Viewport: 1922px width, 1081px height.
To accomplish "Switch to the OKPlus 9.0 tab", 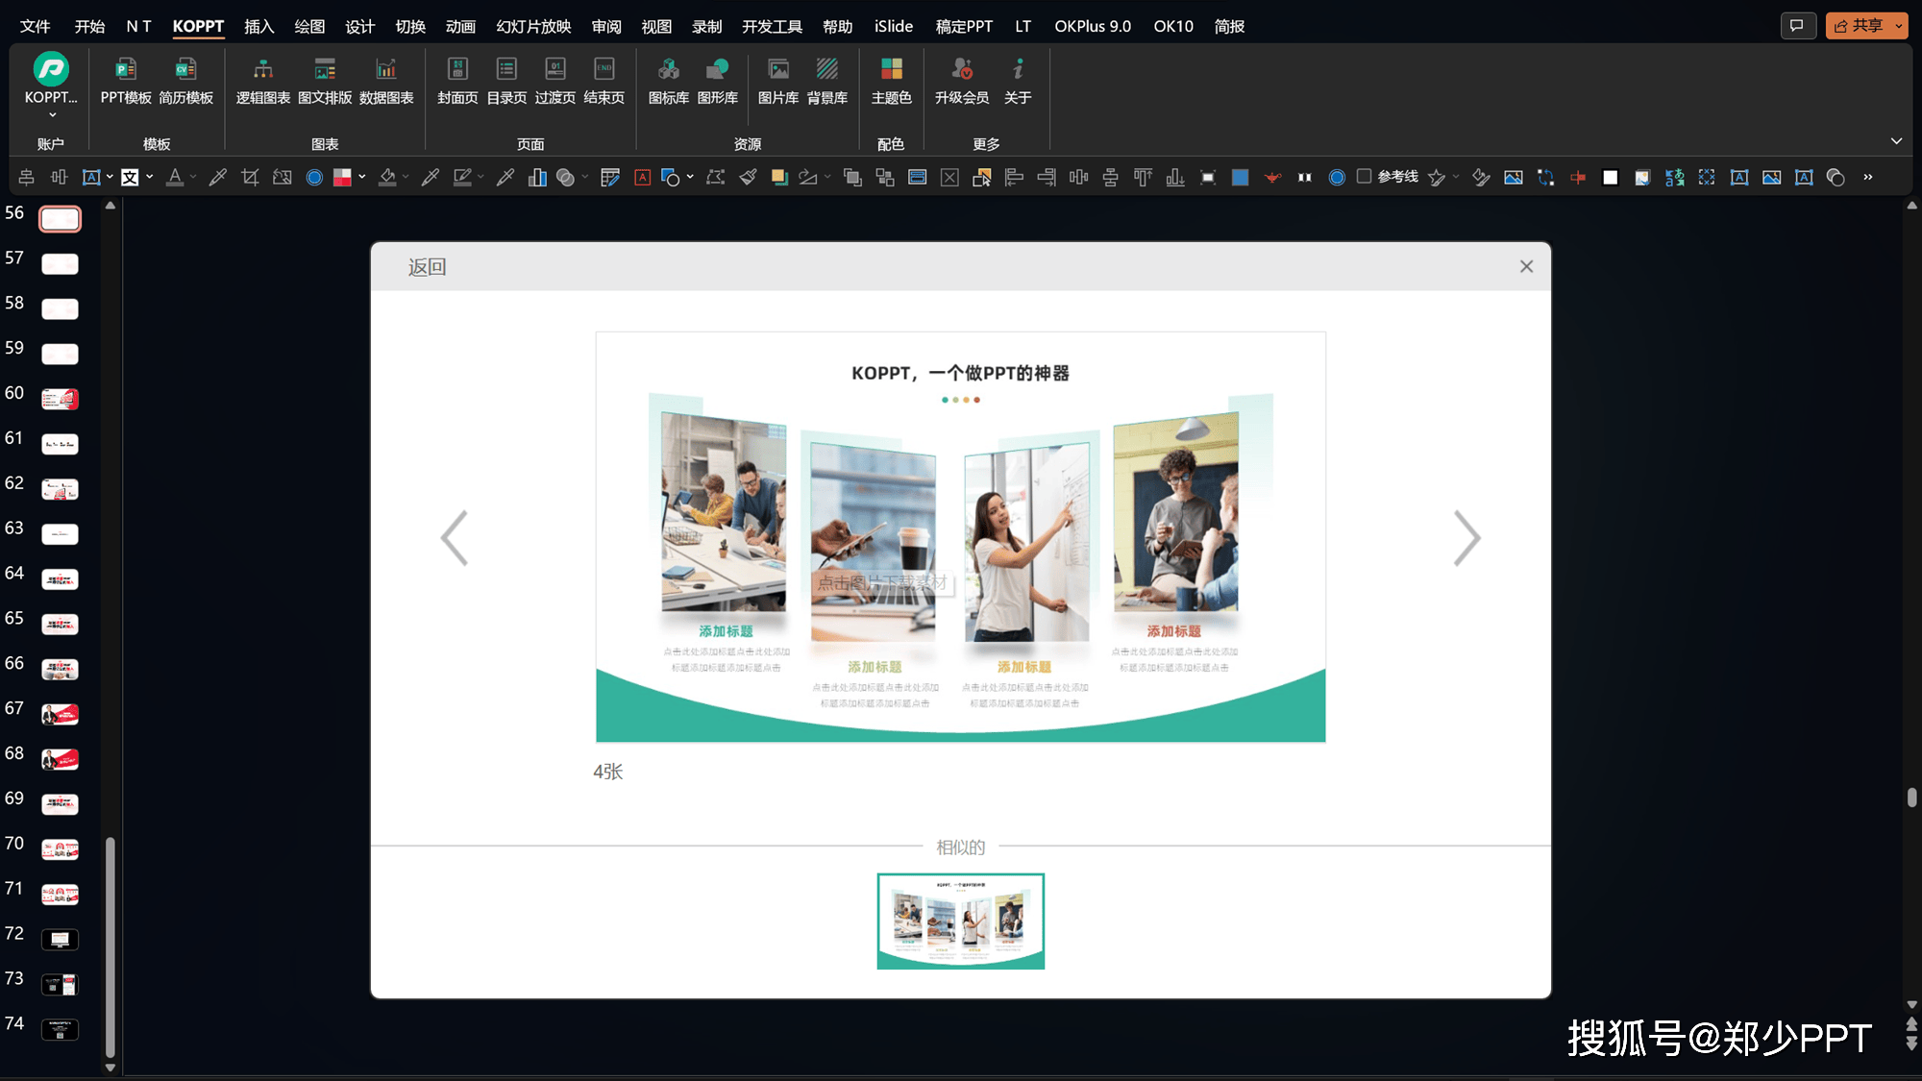I will 1093,26.
